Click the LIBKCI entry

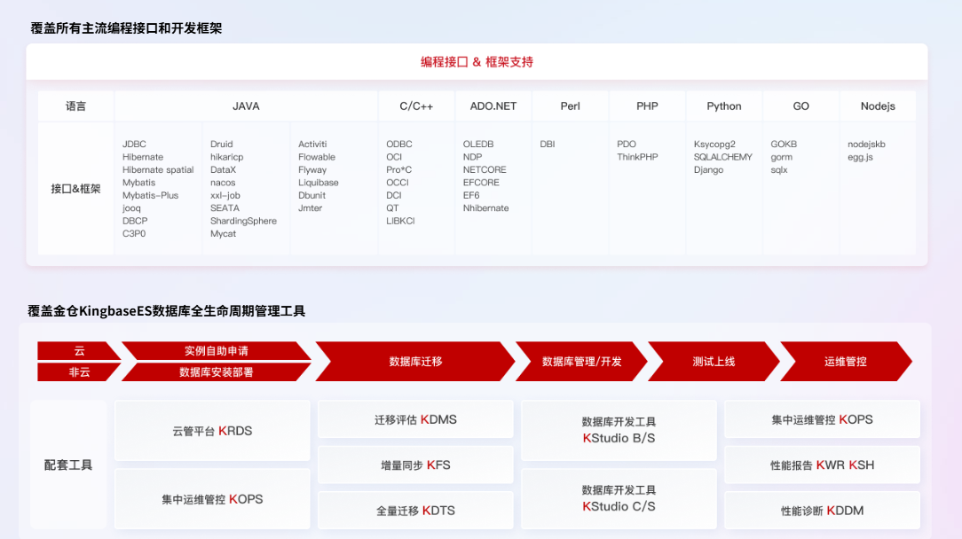[400, 221]
